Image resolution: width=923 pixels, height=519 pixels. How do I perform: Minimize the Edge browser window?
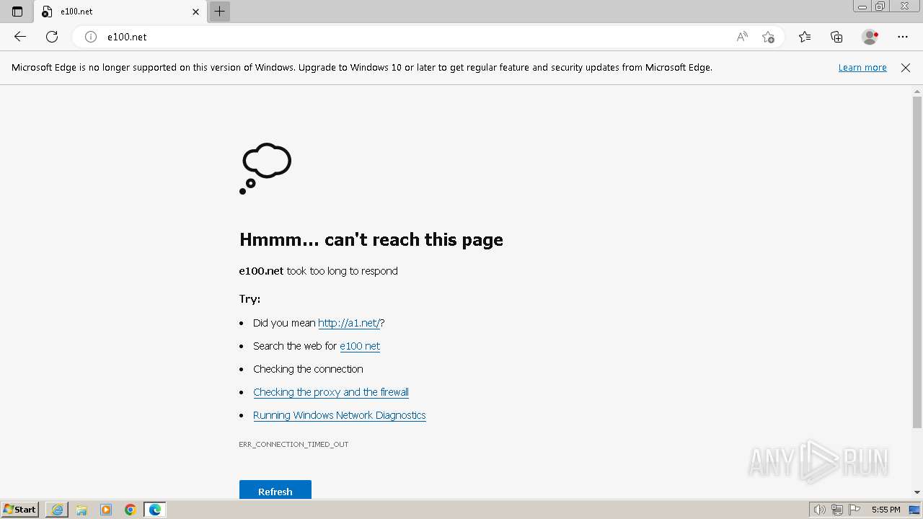pos(862,6)
